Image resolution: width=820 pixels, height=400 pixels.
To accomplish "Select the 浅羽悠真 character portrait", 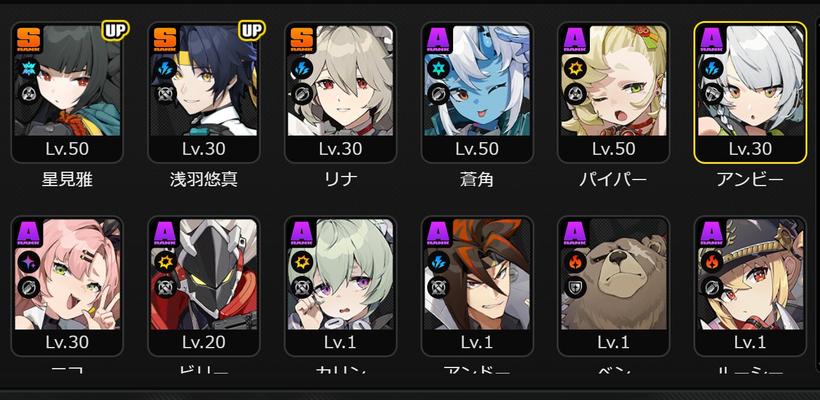I will [204, 93].
